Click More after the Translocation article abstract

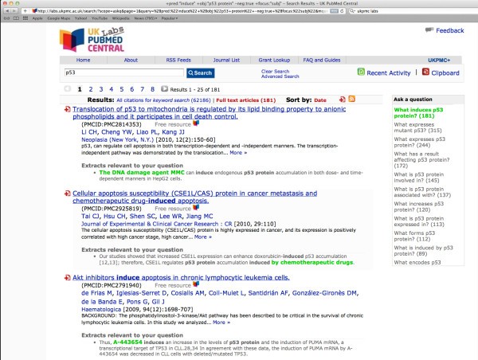(238, 152)
